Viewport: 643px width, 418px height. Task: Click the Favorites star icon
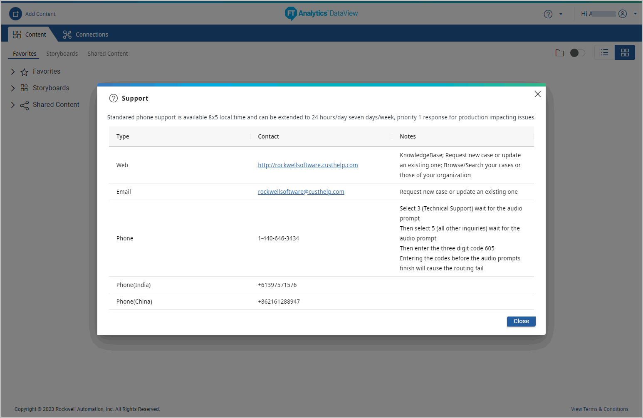pos(25,72)
